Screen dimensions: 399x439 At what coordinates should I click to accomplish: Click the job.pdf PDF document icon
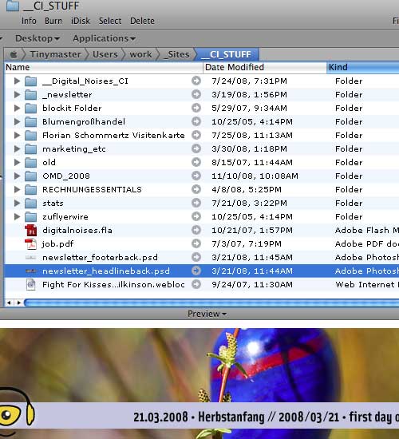pos(30,244)
